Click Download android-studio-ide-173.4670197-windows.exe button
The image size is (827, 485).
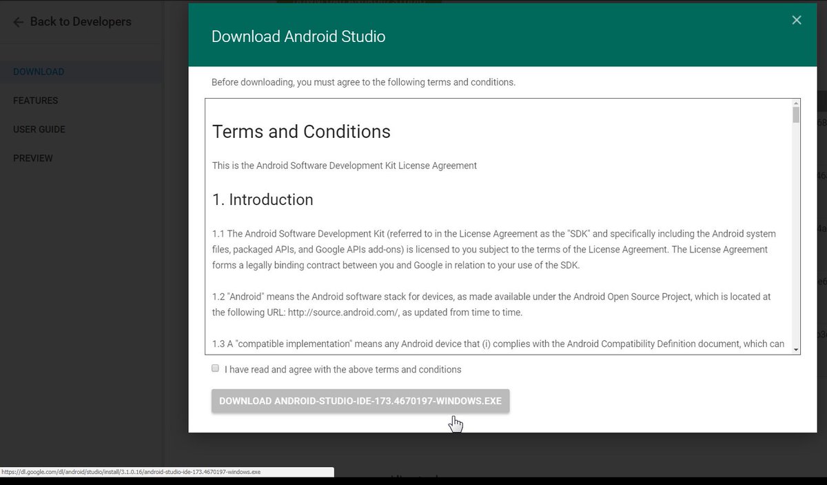coord(360,401)
